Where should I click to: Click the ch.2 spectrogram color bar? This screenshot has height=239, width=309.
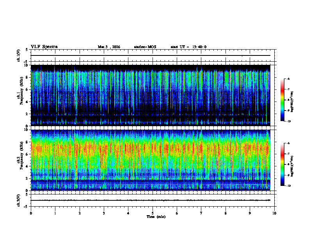pos(282,164)
